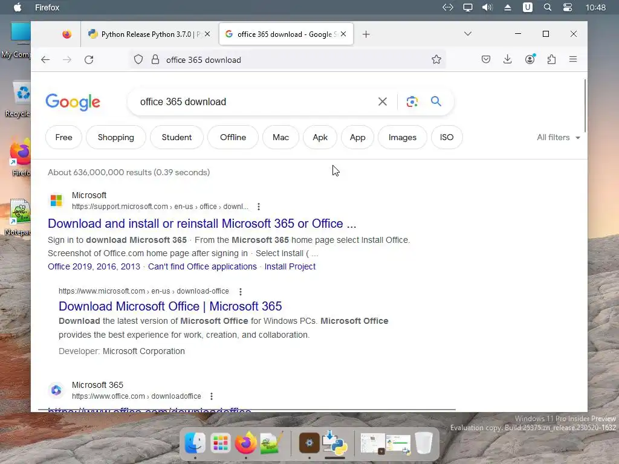Open the Firefox account icon
The height and width of the screenshot is (464, 619).
tap(530, 59)
